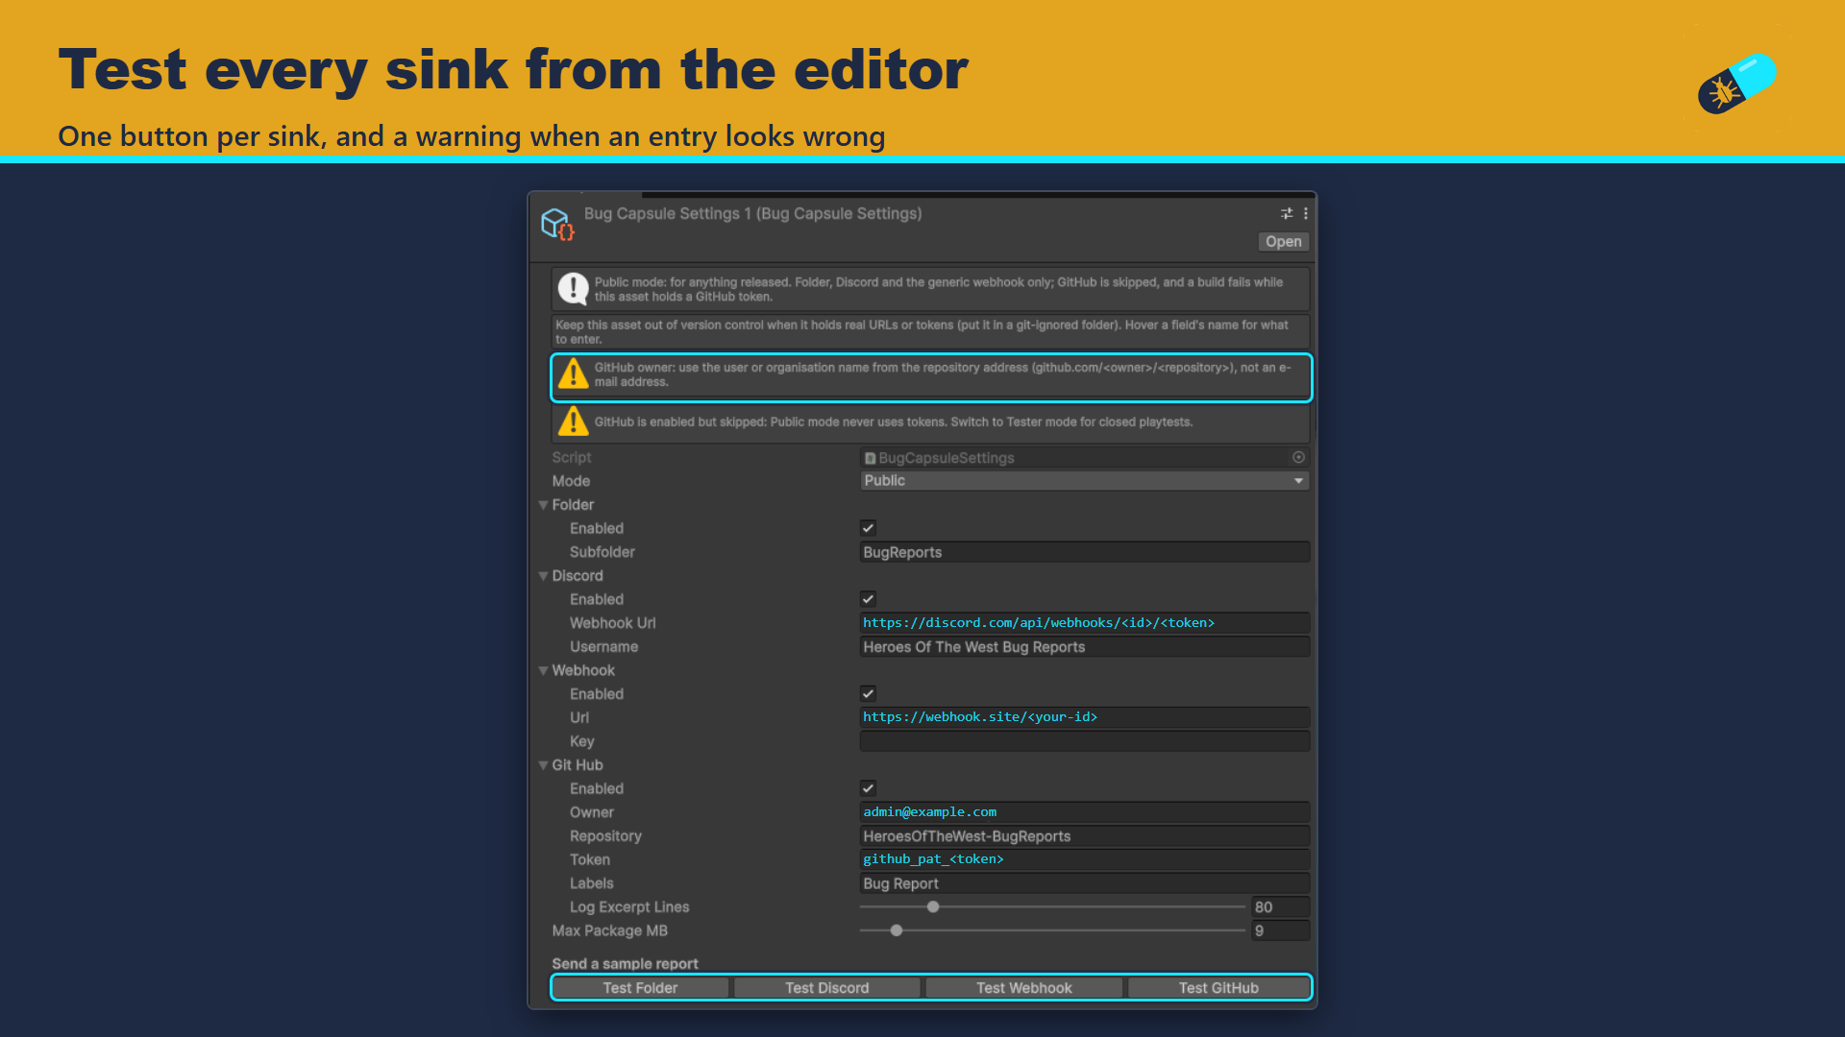Click the Test Webhook button
Image resolution: width=1845 pixels, height=1037 pixels.
coord(1023,988)
